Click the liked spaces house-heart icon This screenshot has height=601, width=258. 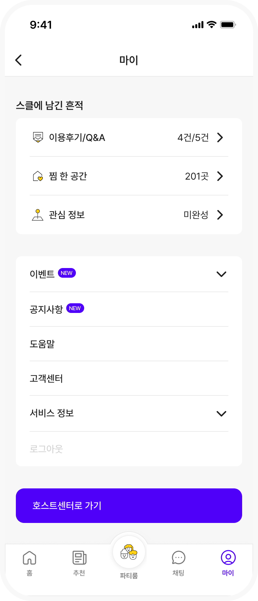(38, 177)
